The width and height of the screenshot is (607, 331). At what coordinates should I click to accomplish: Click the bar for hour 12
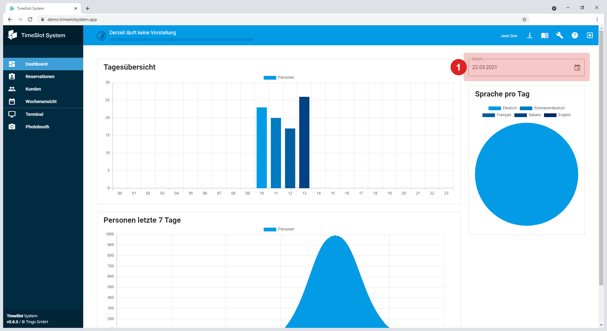point(290,158)
